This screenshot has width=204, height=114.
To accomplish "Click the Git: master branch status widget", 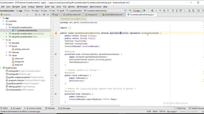I will click(x=172, y=111).
